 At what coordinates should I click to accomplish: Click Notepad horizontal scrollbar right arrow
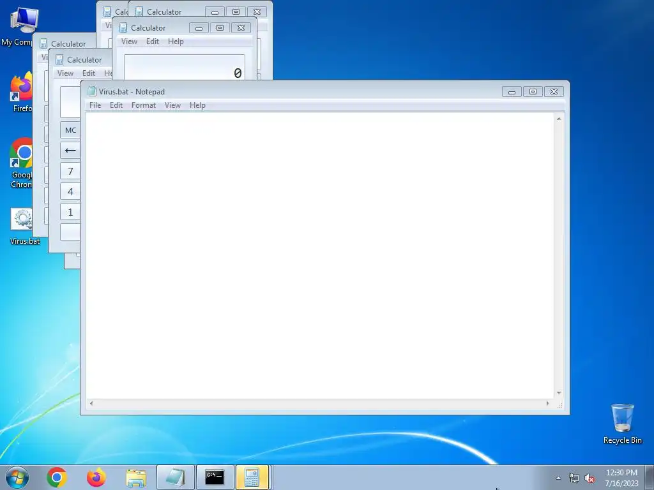click(x=547, y=403)
